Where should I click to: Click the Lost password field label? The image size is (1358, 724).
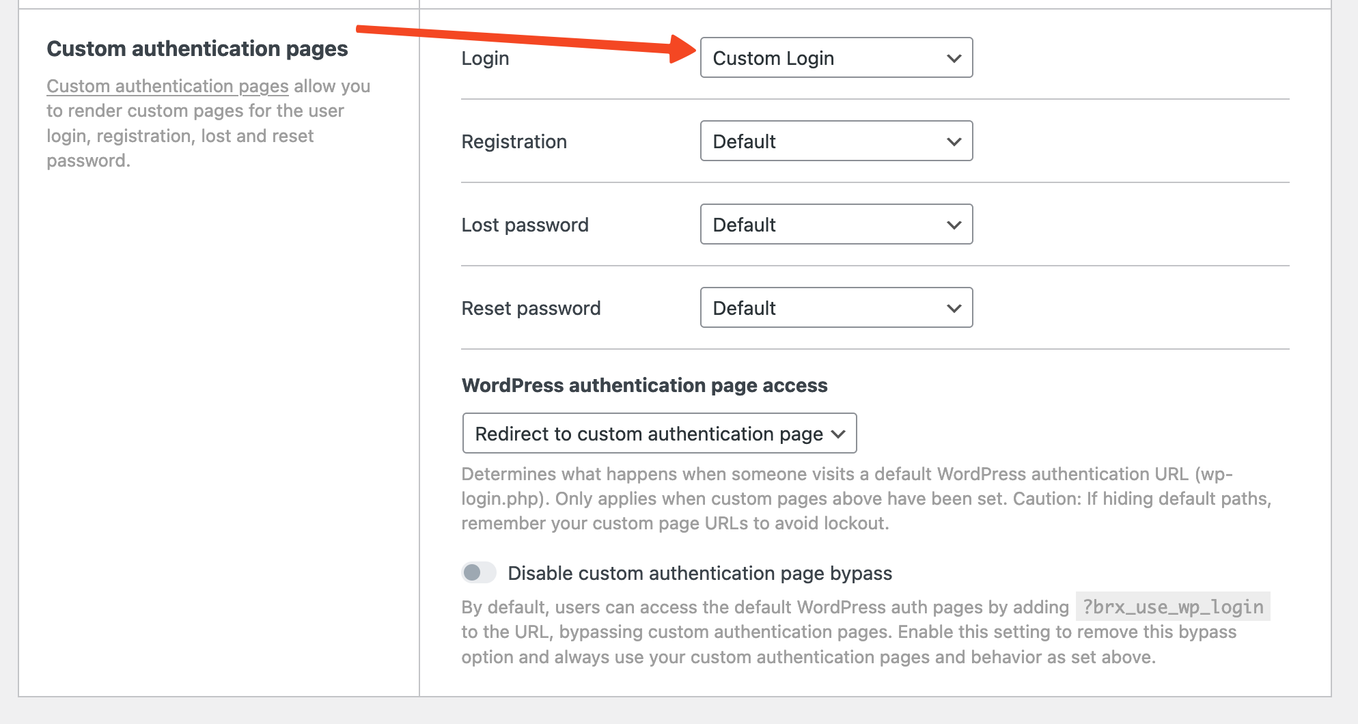[525, 225]
